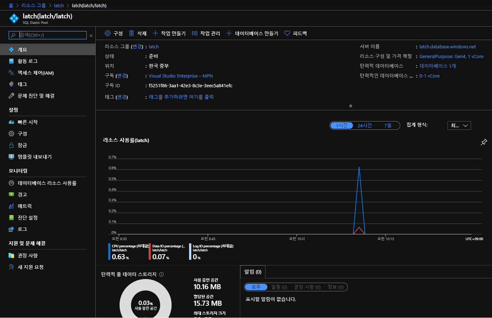
Task: Click the 문제 진단 및 해결 wrench icon
Action: pyautogui.click(x=12, y=96)
